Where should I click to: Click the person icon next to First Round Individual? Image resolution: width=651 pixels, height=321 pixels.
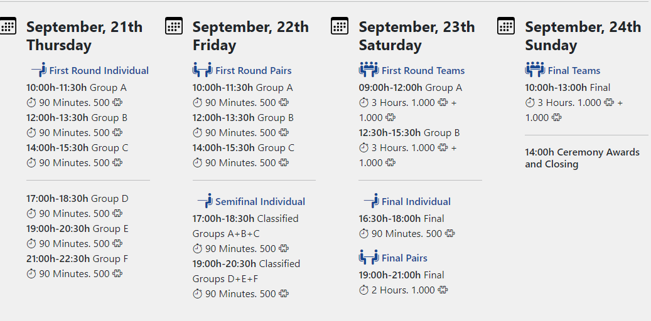coord(39,70)
